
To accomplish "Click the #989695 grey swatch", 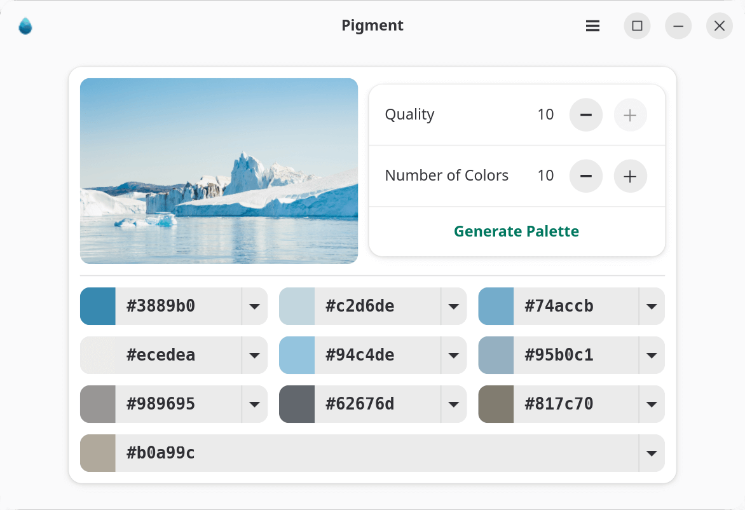I will tap(98, 404).
